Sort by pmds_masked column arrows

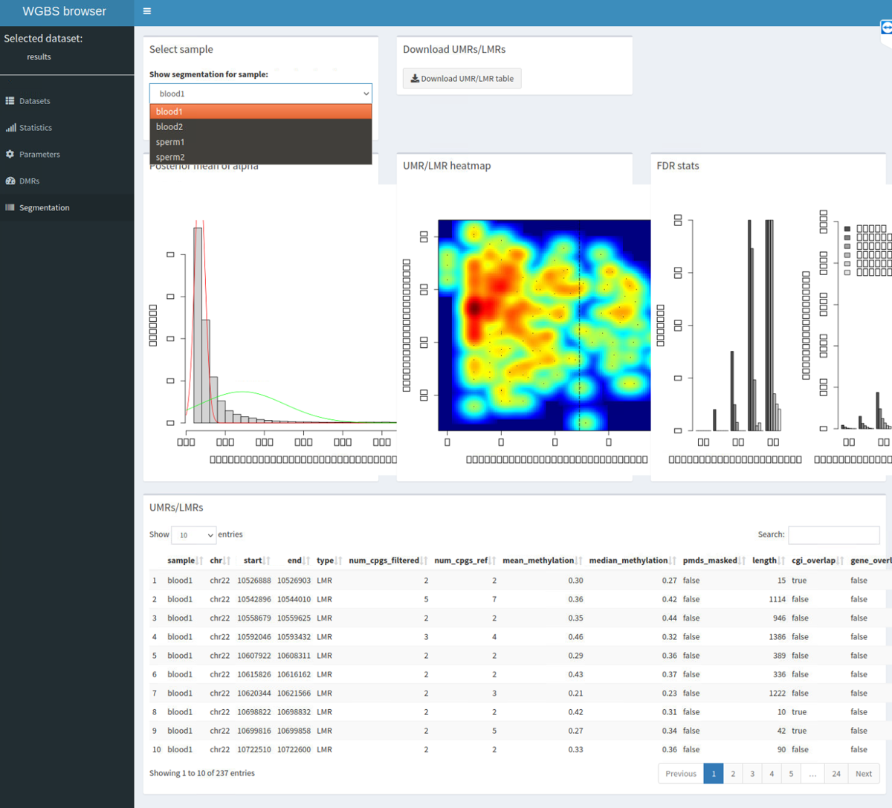(743, 560)
